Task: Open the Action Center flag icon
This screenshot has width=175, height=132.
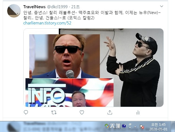Action: point(142,127)
